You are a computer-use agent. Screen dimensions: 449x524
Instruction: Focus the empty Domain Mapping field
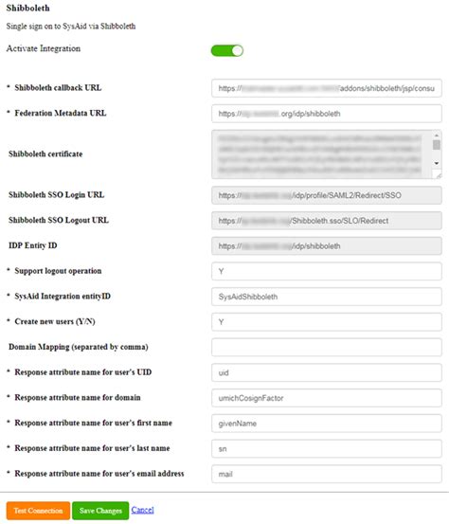(327, 347)
